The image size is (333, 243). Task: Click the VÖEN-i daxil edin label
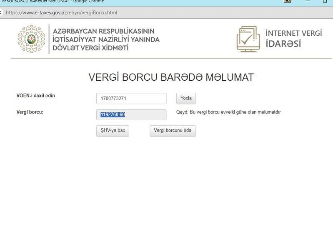[36, 96]
